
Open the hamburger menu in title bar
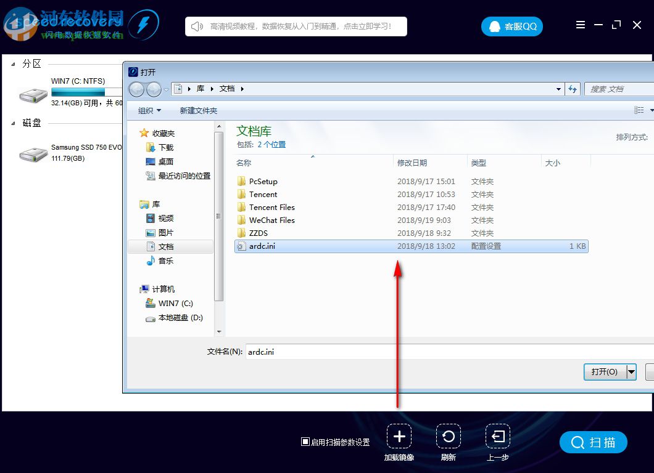click(580, 25)
